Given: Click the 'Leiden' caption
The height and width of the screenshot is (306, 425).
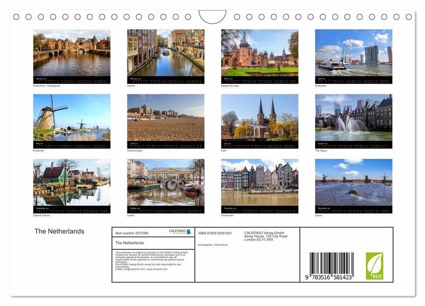Looking at the screenshot, I should 131,215.
